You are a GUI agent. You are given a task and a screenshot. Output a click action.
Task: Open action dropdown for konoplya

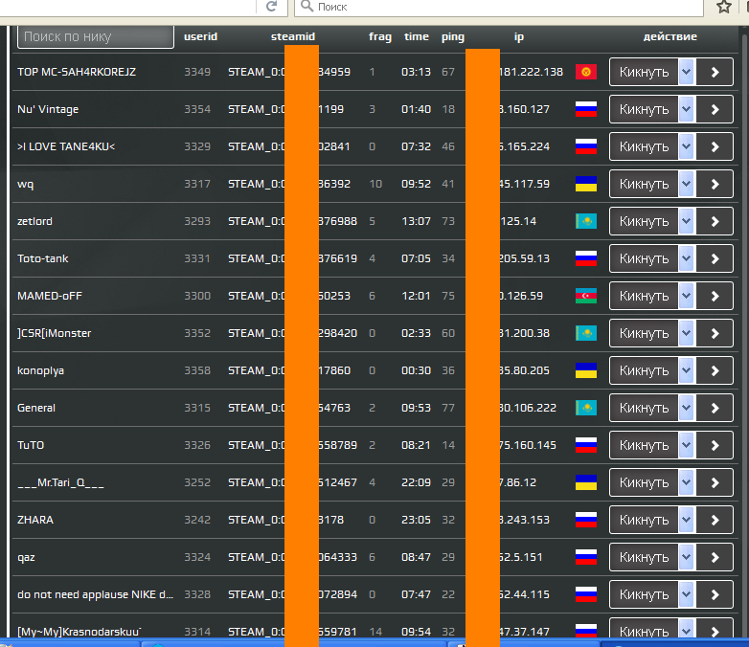687,370
